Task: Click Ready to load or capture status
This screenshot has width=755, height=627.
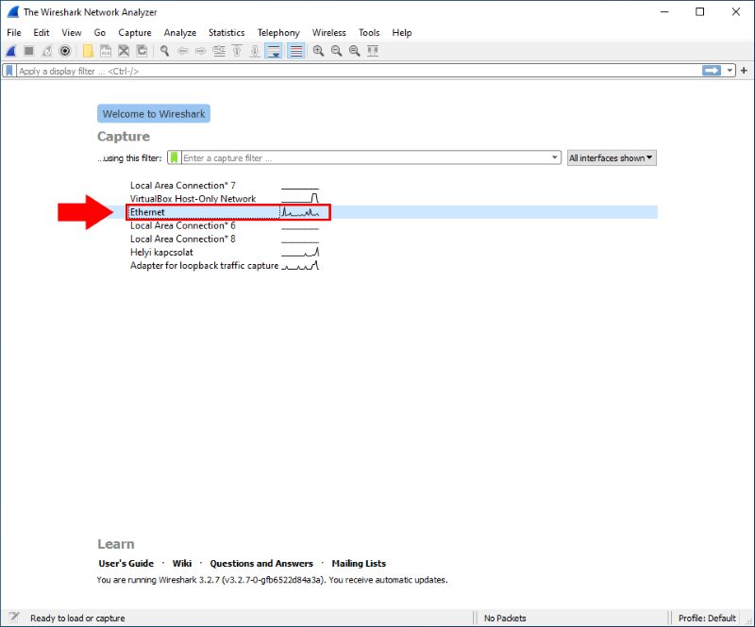Action: pyautogui.click(x=77, y=618)
